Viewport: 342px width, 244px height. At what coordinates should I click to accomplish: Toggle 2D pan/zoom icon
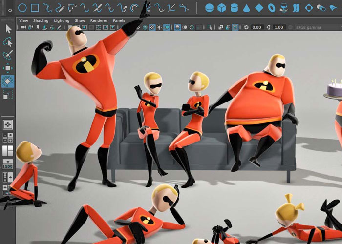(x=52, y=27)
